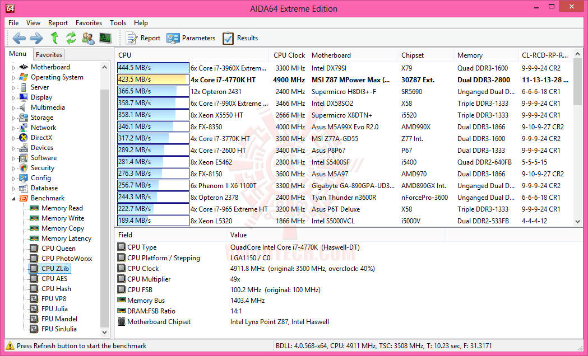Click the 423.5 MB/s highlighted result bar
Viewport: 588px width, 356px height.
coord(153,79)
